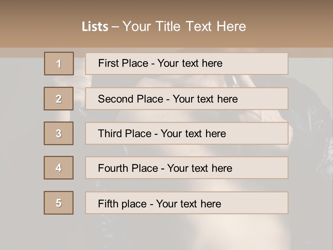Screen dimensions: 333x250
Task: Select the number 2 box
Action: pyautogui.click(x=59, y=99)
